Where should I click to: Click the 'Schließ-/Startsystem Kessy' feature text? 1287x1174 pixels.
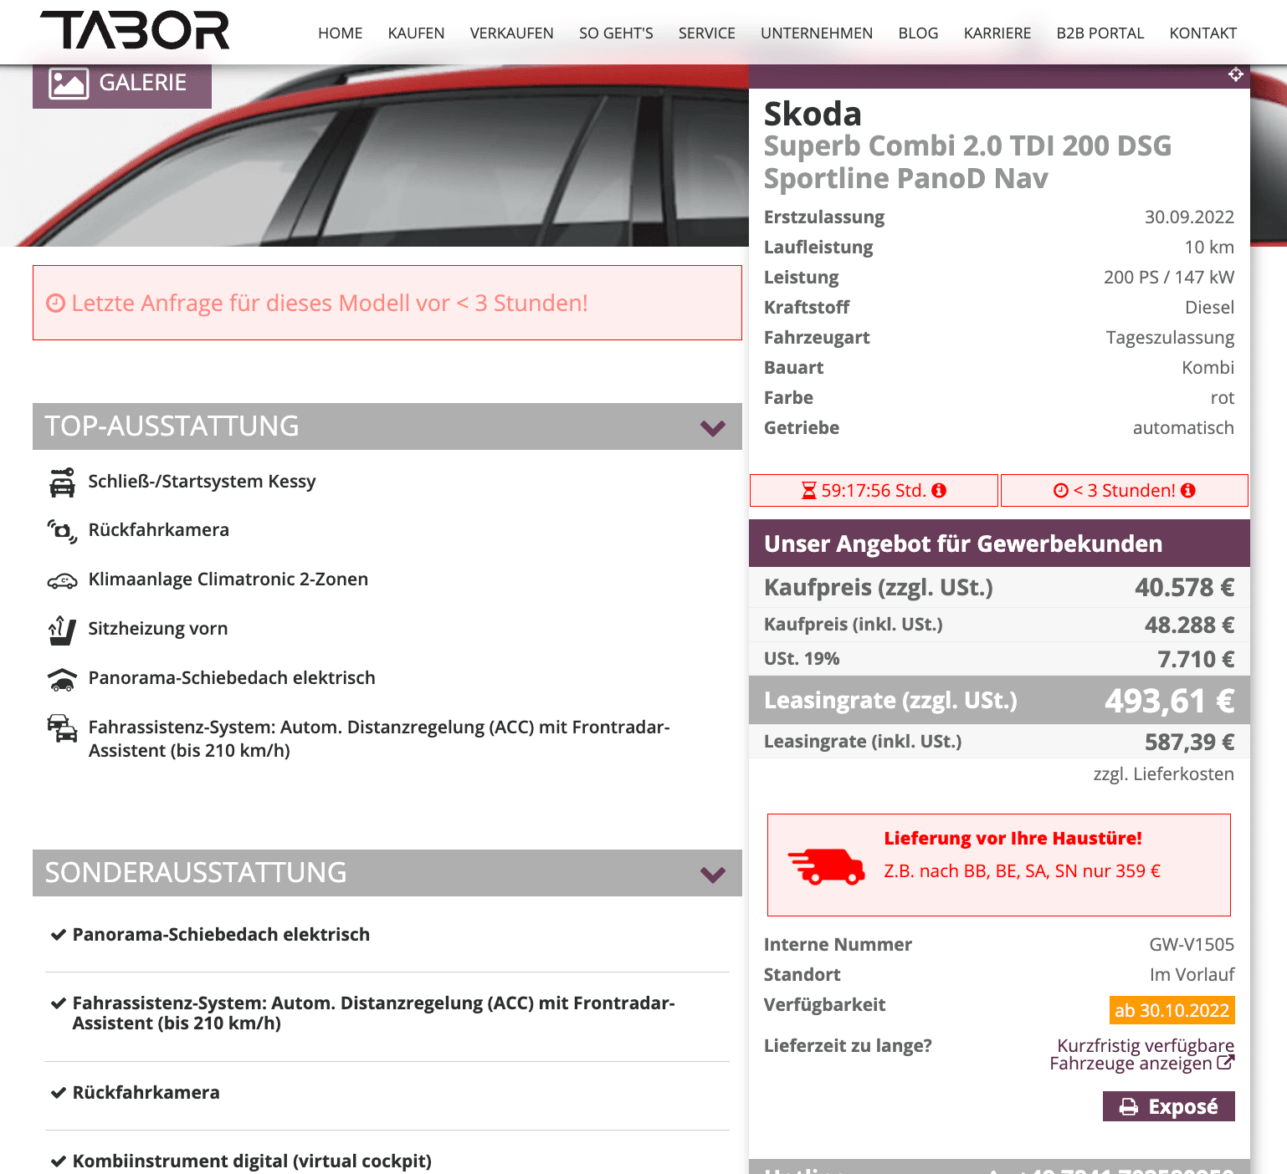coord(202,482)
